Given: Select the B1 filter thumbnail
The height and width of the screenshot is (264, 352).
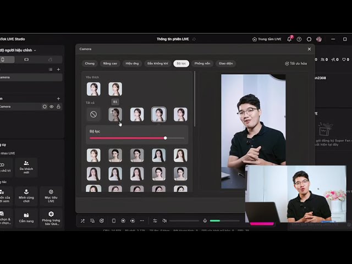Looking at the screenshot, I should pyautogui.click(x=115, y=114).
